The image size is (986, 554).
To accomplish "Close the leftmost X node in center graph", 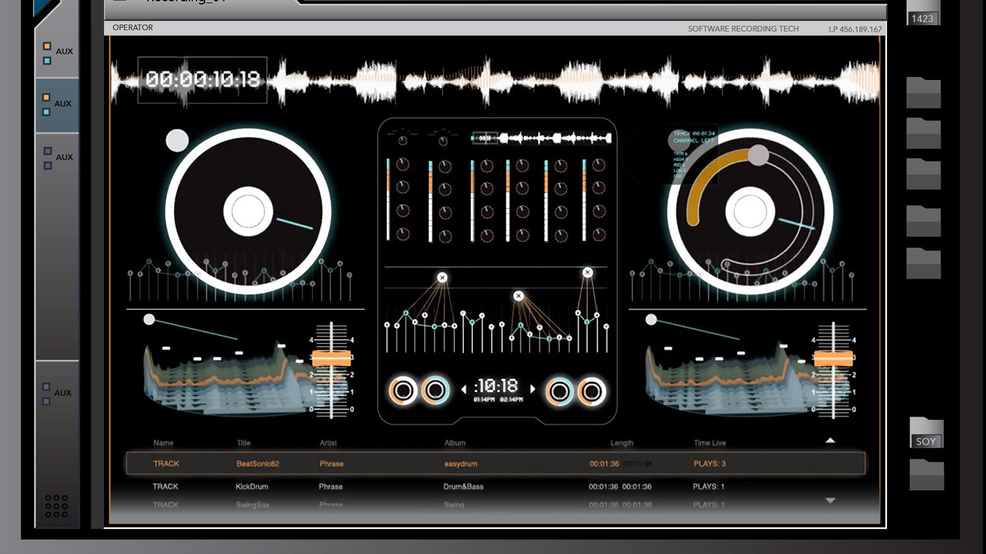I will 443,277.
